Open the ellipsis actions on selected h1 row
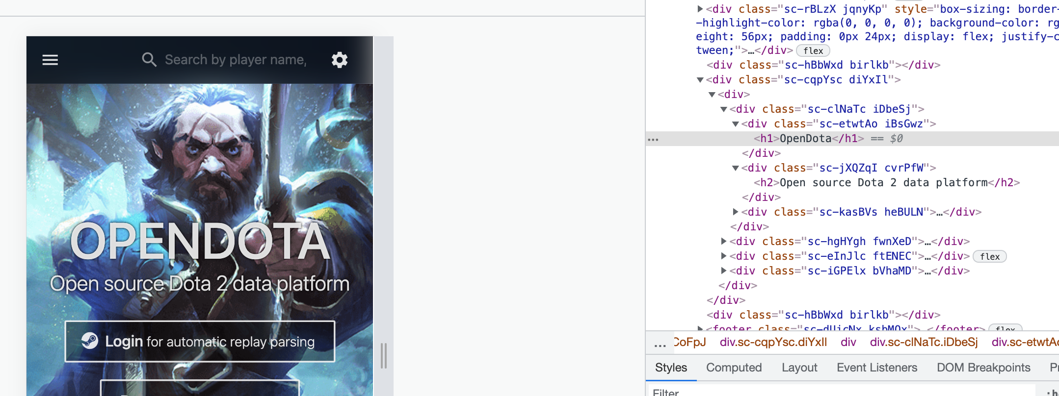Viewport: 1059px width, 396px height. [653, 139]
